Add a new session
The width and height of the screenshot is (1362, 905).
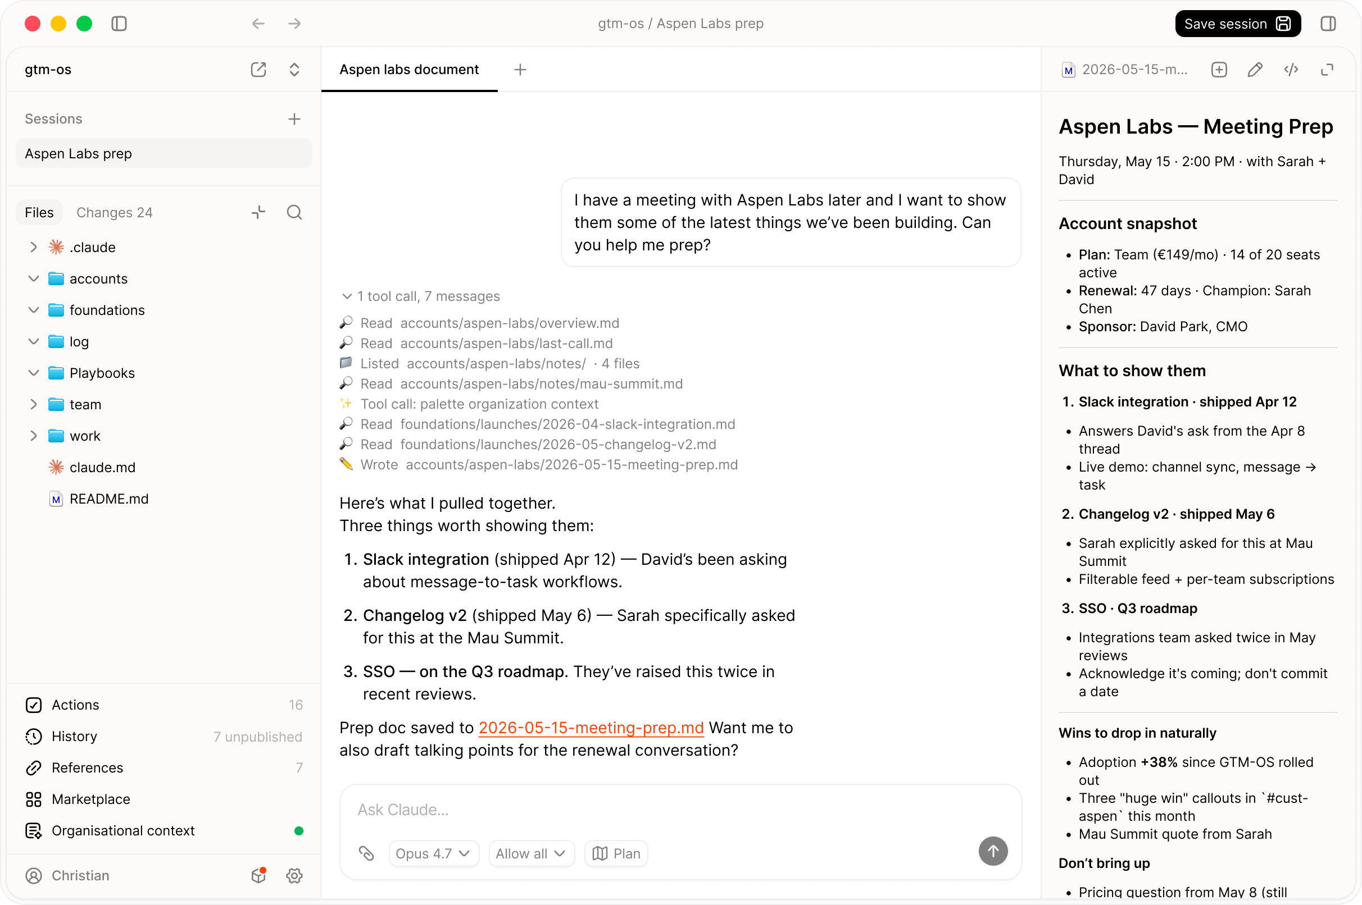click(x=294, y=119)
